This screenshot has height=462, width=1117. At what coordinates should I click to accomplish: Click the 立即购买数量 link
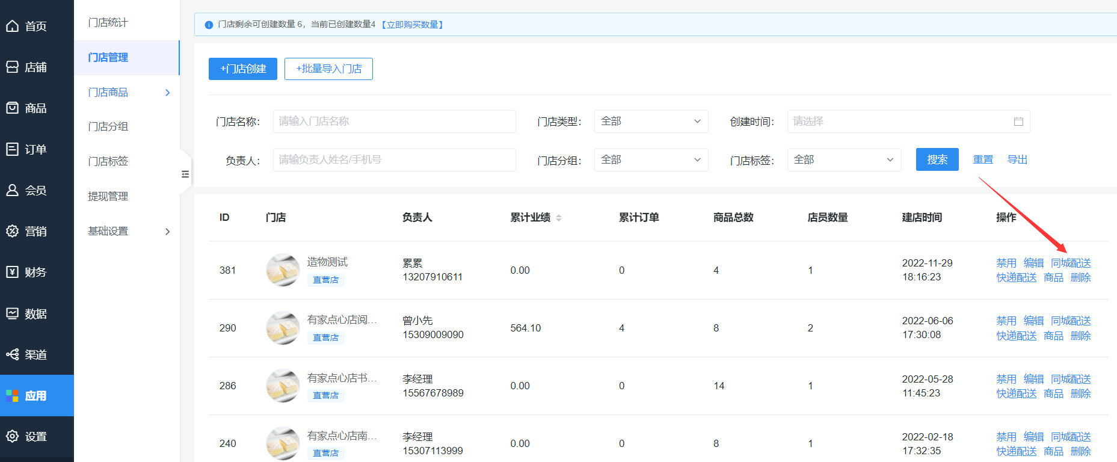coord(413,25)
